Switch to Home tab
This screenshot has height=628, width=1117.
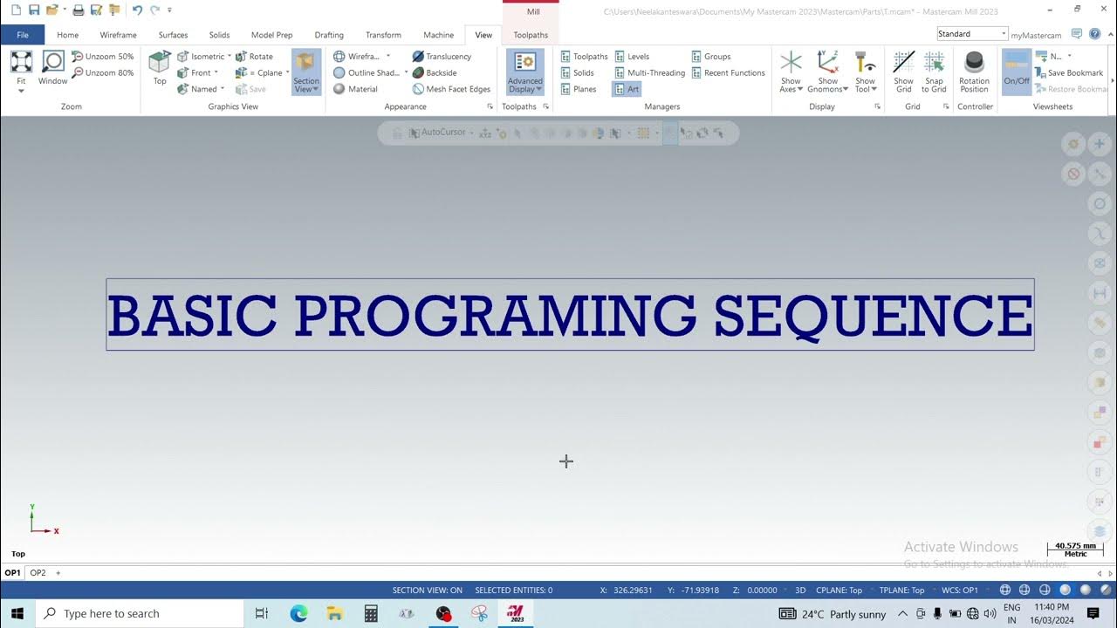[x=67, y=35]
